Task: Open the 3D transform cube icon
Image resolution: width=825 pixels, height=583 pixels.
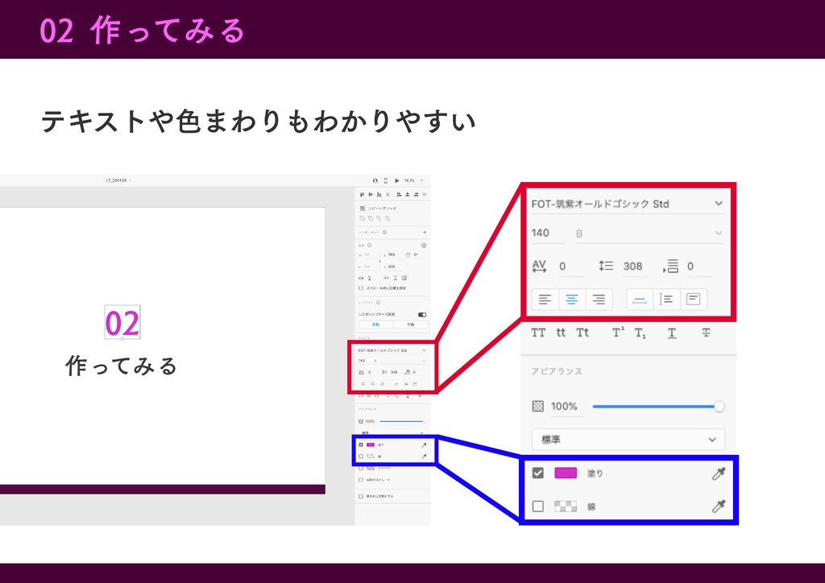Action: pos(424,246)
